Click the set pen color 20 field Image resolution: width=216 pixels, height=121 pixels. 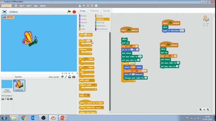(140, 56)
